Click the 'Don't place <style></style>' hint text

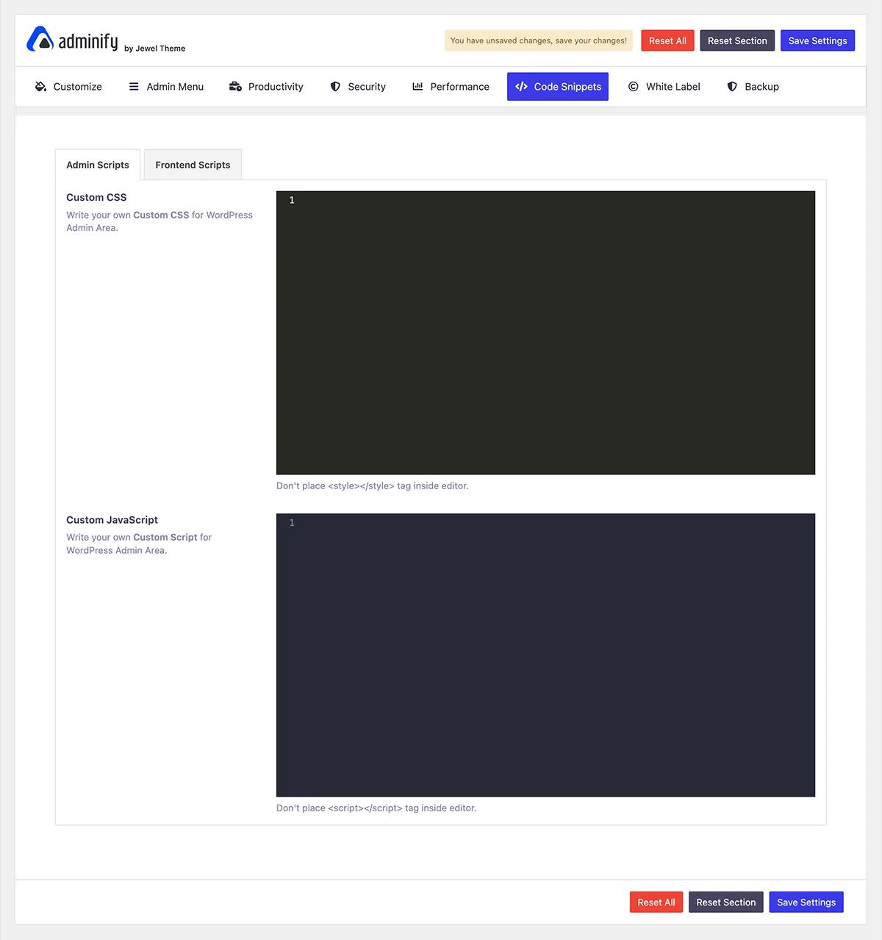pyautogui.click(x=372, y=485)
